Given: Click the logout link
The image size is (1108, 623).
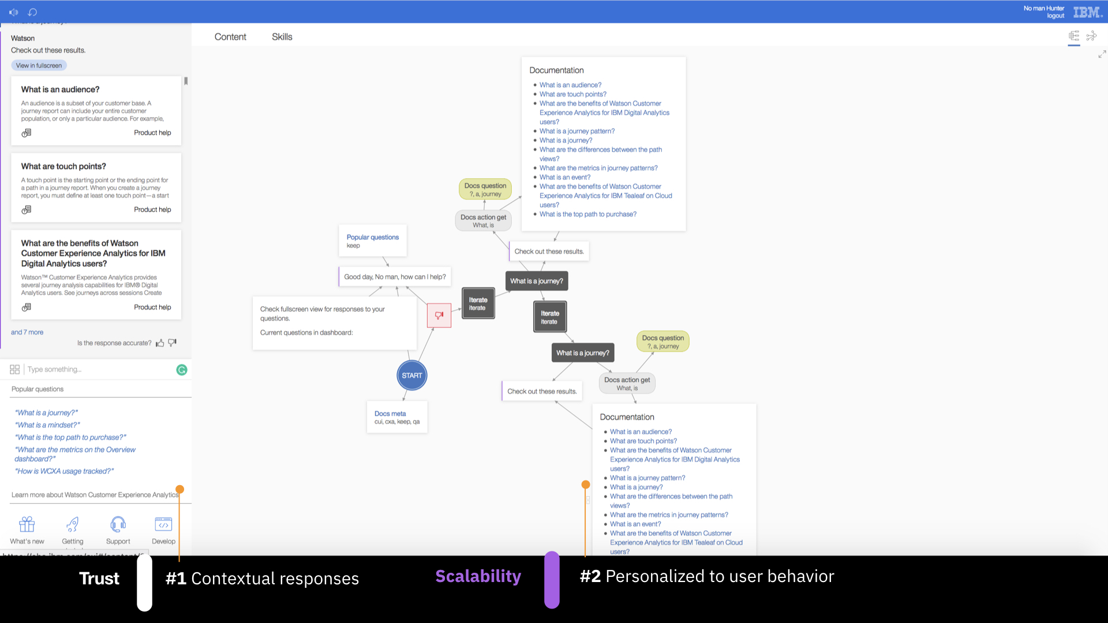Looking at the screenshot, I should pos(1055,16).
